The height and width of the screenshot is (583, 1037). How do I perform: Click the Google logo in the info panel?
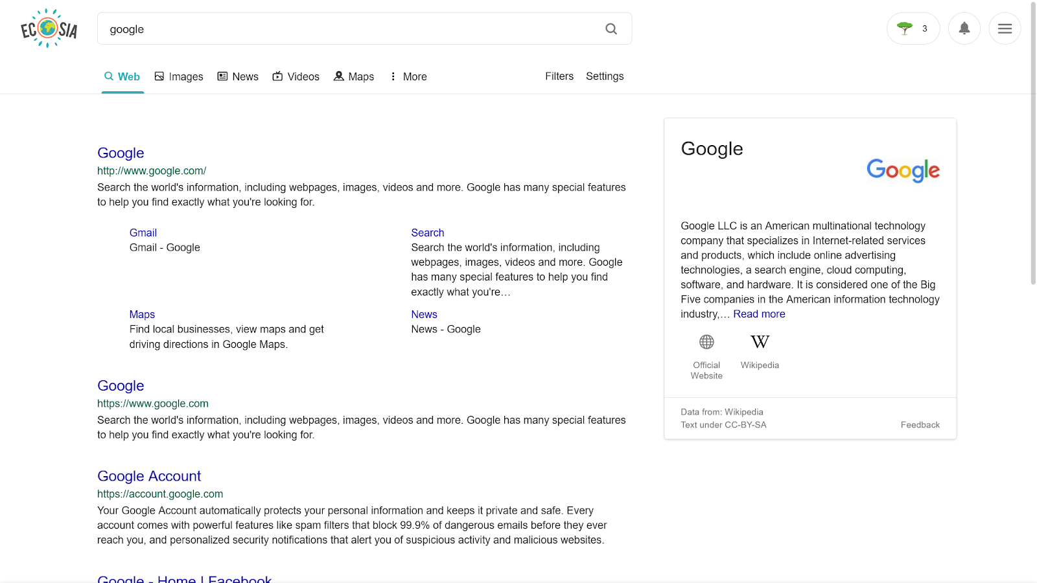pyautogui.click(x=903, y=170)
